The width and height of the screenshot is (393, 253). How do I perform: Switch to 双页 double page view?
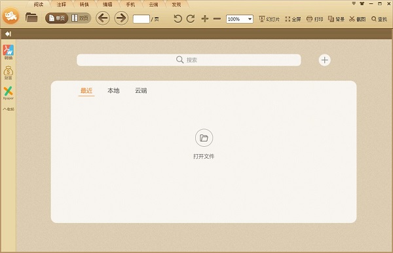(x=80, y=18)
